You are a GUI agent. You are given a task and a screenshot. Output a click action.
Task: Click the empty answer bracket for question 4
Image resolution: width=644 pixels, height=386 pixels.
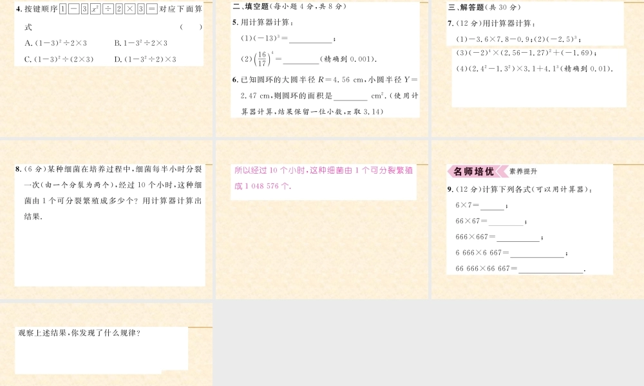point(191,27)
